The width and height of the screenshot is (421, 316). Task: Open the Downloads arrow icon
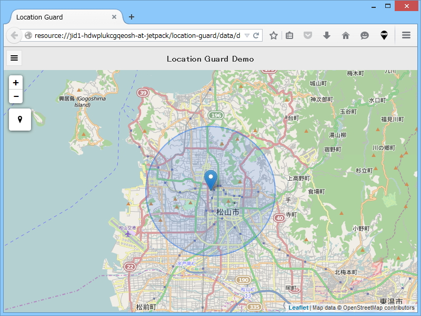pyautogui.click(x=327, y=35)
